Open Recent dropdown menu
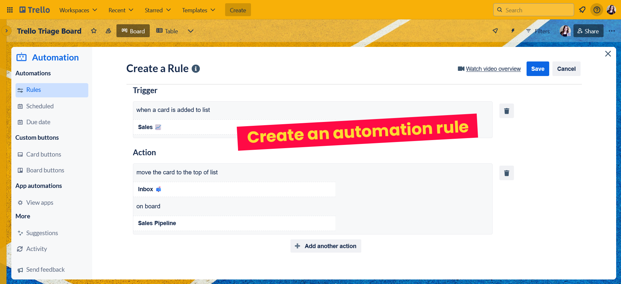The image size is (621, 284). 121,10
